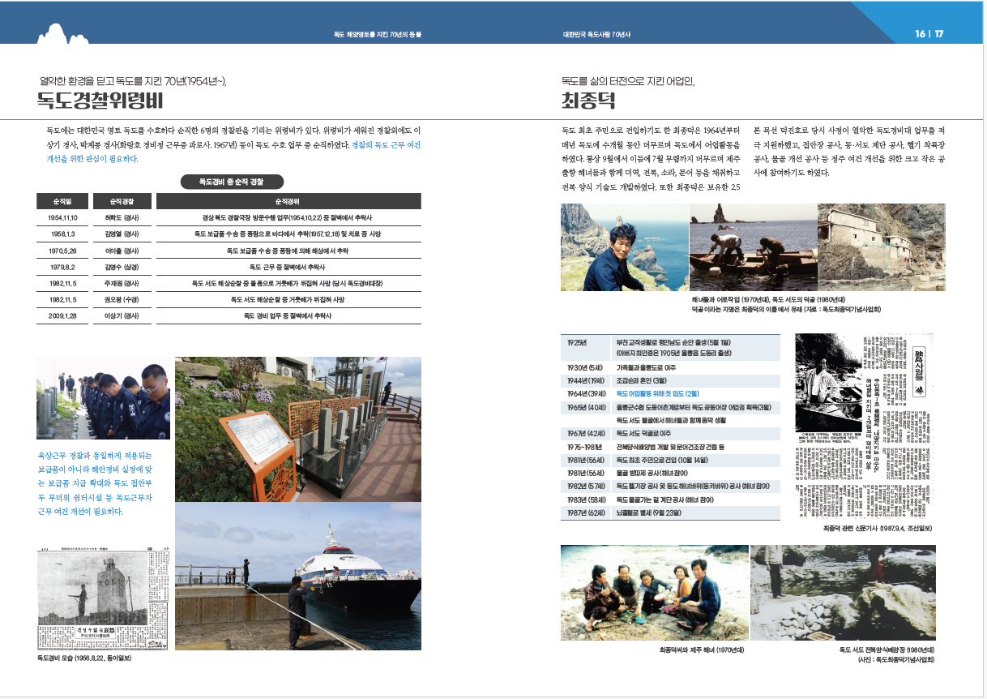Click the timeline year '1983년 (58세)'
This screenshot has height=699, width=987.
click(x=586, y=499)
